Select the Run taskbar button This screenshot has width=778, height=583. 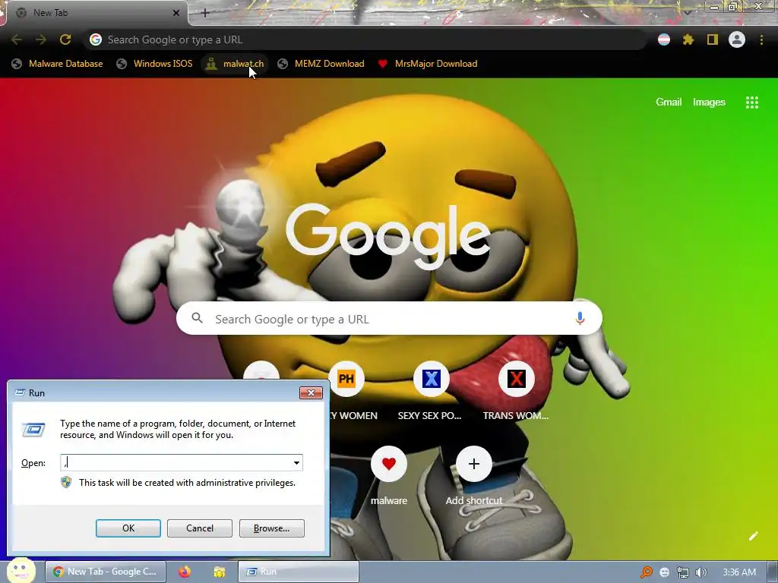coord(298,572)
